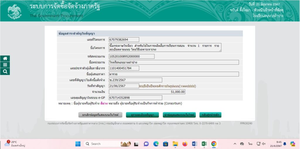This screenshot has height=149, width=300.
Task: Click the project number field 67079382694
Action: coord(124,40)
